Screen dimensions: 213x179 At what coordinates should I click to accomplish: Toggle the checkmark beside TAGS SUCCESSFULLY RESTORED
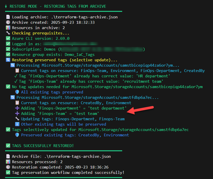(x=8, y=146)
